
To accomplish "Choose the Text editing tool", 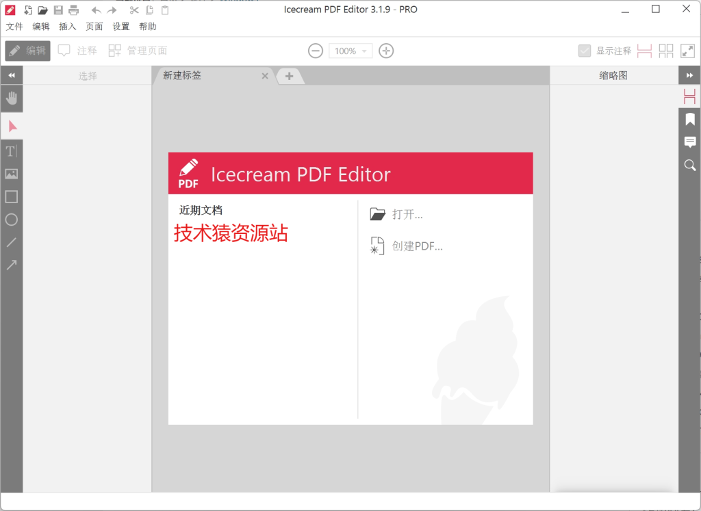I will [x=12, y=151].
